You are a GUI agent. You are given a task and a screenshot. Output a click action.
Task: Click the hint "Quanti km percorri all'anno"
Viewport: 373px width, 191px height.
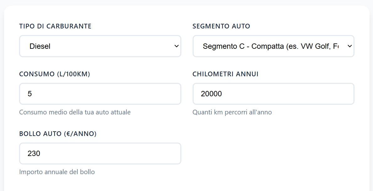pyautogui.click(x=232, y=112)
